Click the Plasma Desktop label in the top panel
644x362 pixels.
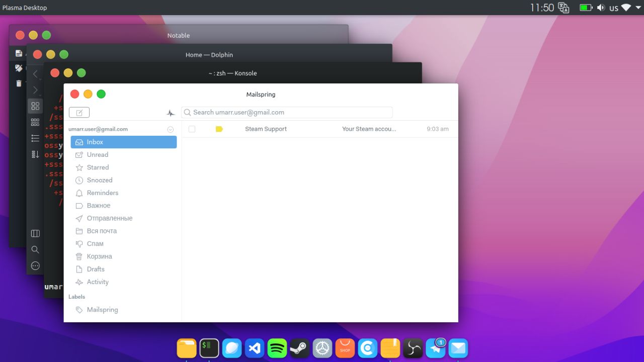point(25,8)
